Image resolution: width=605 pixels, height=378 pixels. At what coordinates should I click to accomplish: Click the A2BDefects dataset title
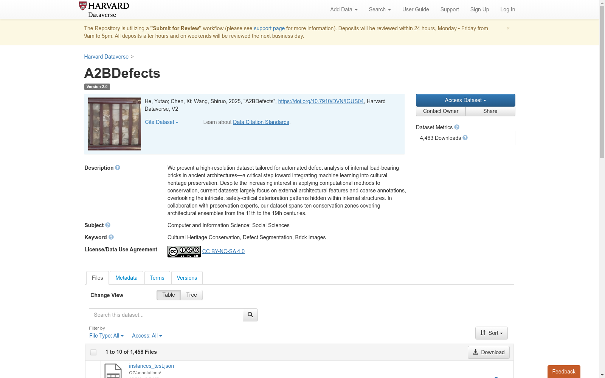tap(122, 73)
